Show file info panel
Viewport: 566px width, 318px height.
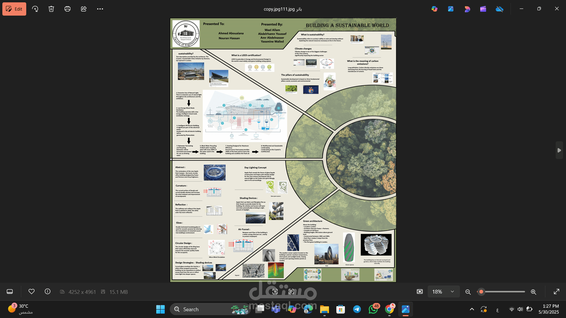[47, 291]
